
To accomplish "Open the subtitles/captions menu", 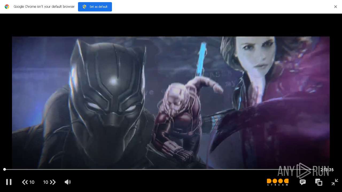I will tap(303, 182).
